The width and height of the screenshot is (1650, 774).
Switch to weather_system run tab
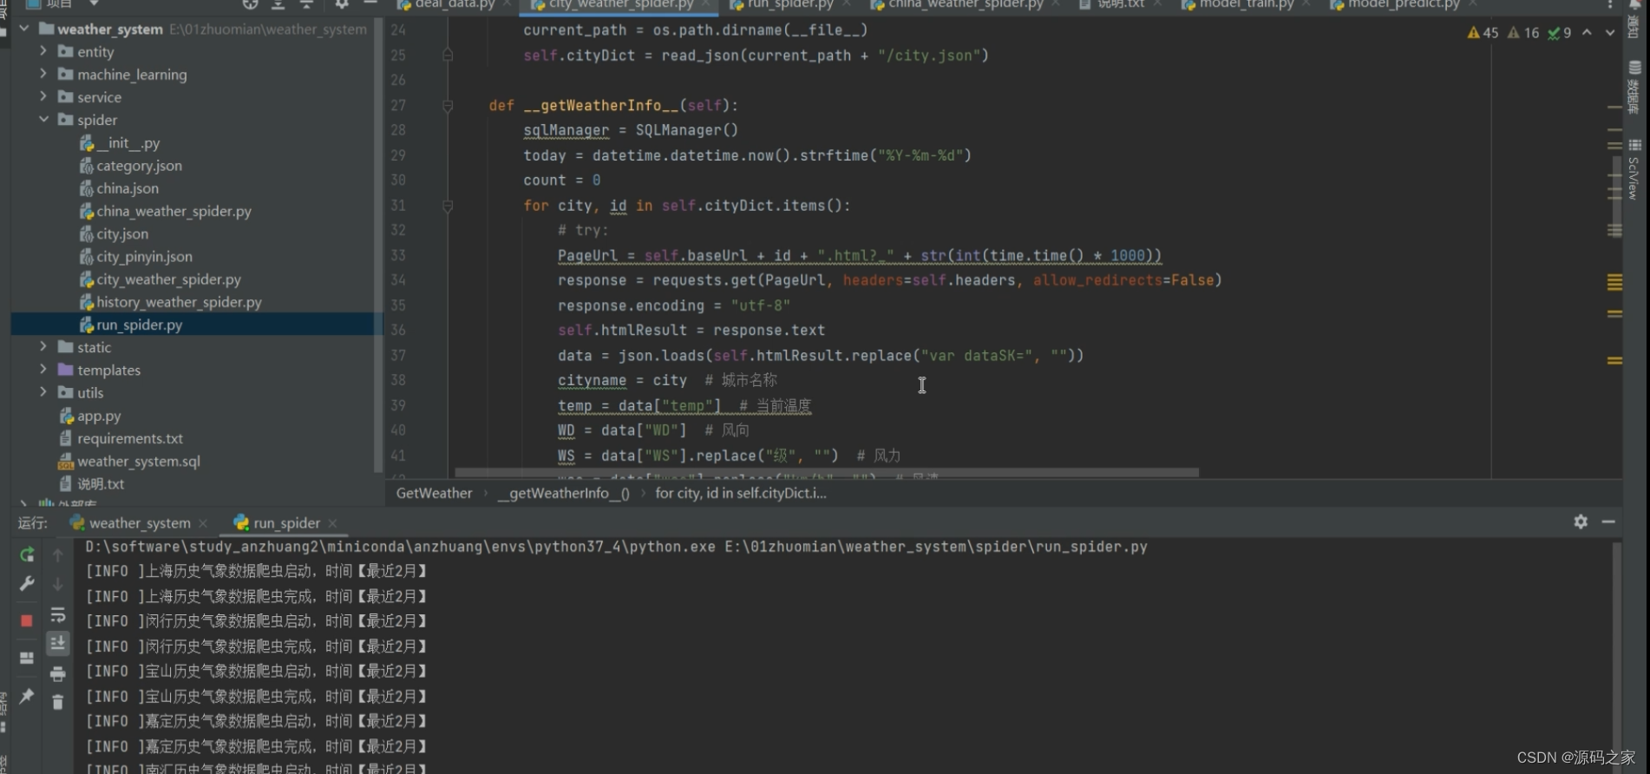[x=130, y=522]
